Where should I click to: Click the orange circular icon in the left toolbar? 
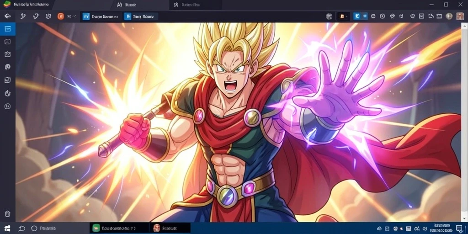61,16
